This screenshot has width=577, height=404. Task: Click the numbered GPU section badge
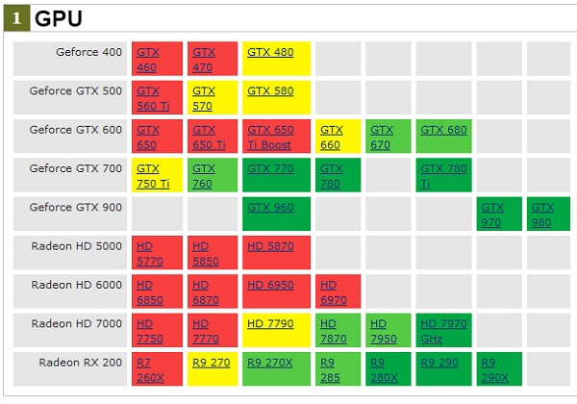[16, 18]
